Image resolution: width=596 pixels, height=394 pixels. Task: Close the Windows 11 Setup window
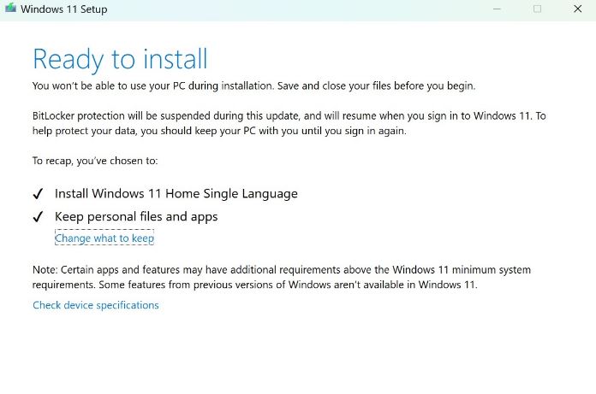click(577, 9)
